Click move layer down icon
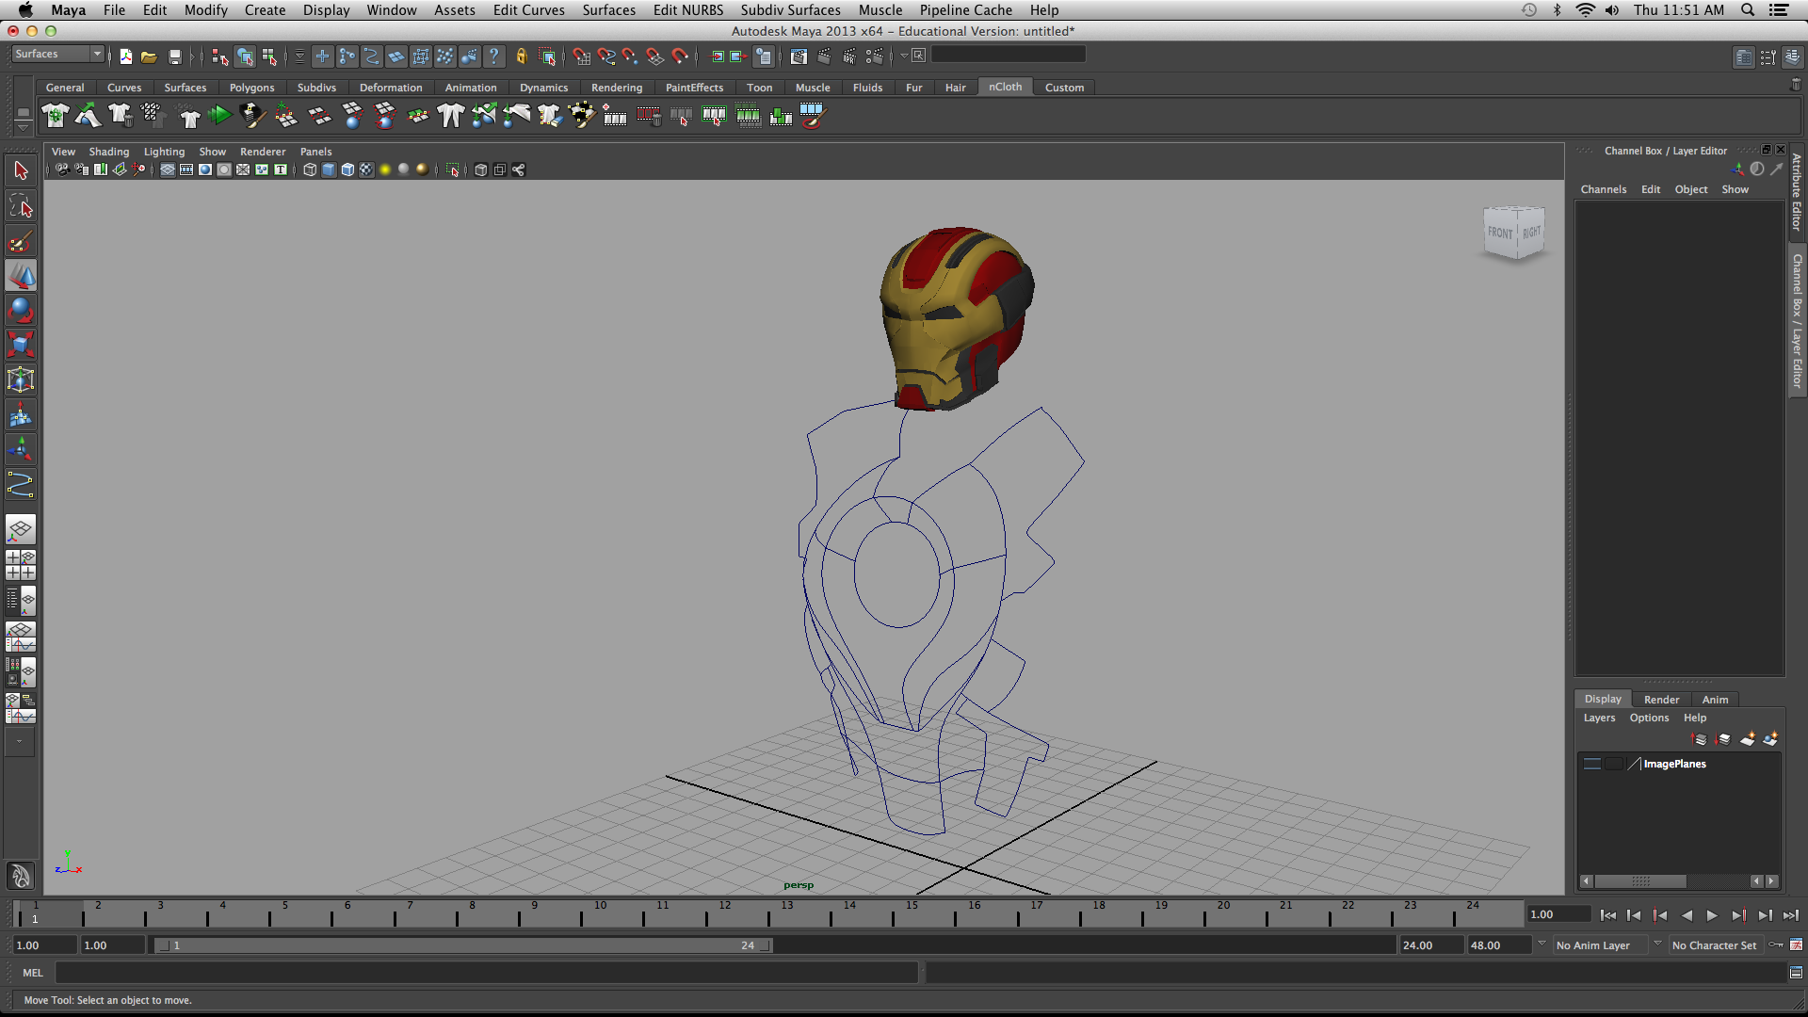The height and width of the screenshot is (1017, 1808). [1723, 739]
